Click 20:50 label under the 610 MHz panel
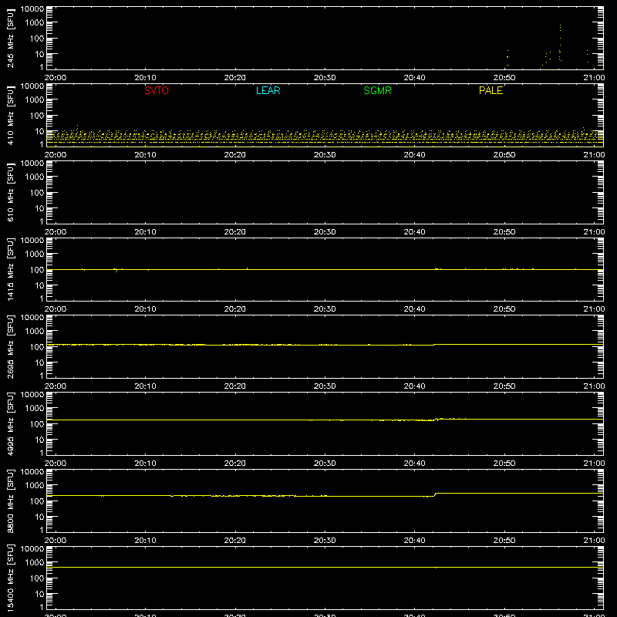 (504, 232)
